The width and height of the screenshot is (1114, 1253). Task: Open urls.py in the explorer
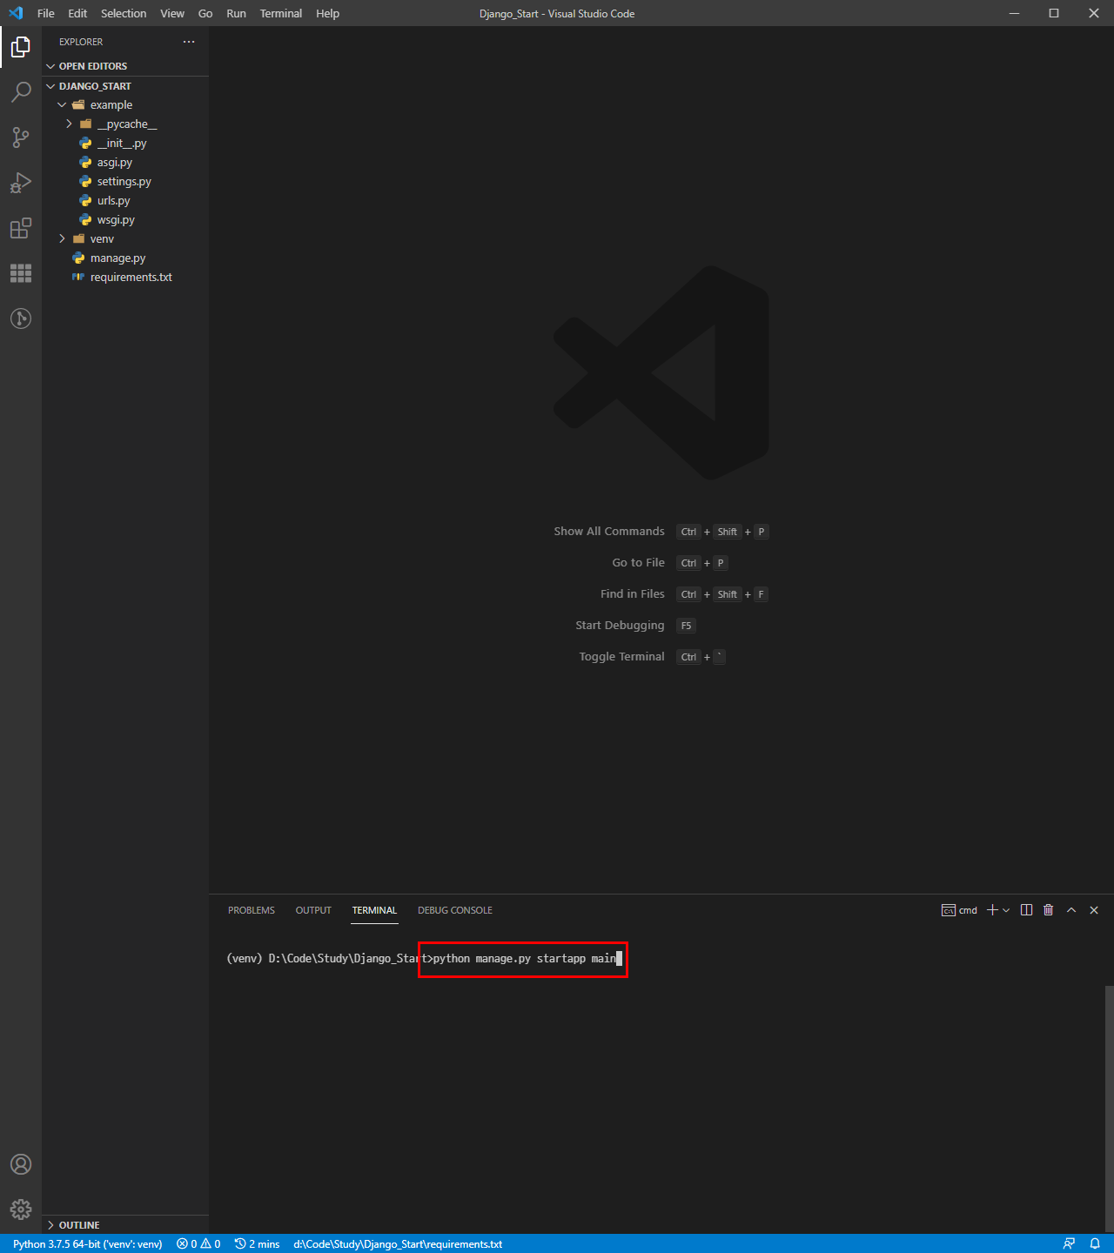114,201
